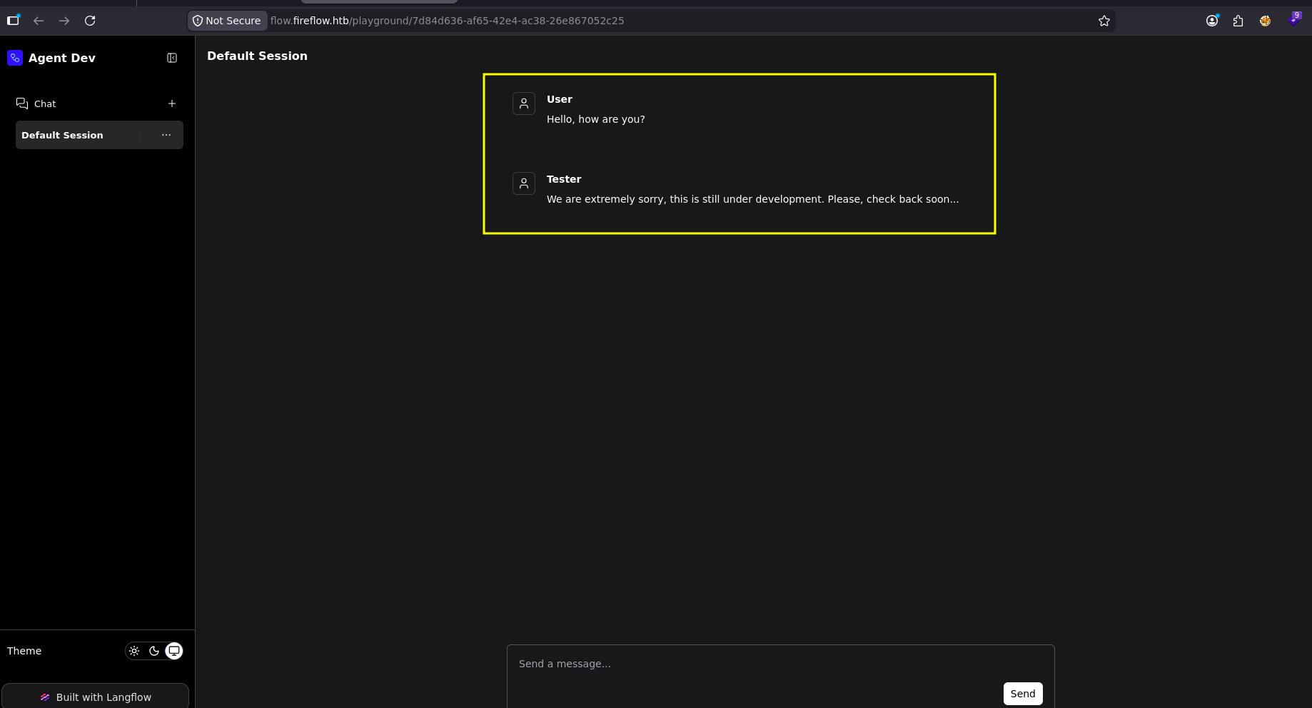Start a new chat with plus icon
Viewport: 1312px width, 708px height.
[172, 103]
